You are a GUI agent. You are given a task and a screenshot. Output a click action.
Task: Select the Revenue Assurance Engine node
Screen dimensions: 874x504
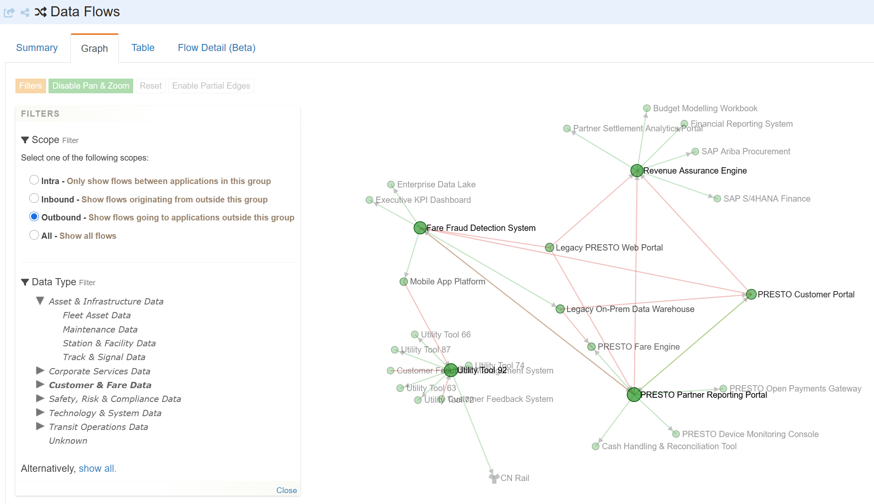pos(637,171)
